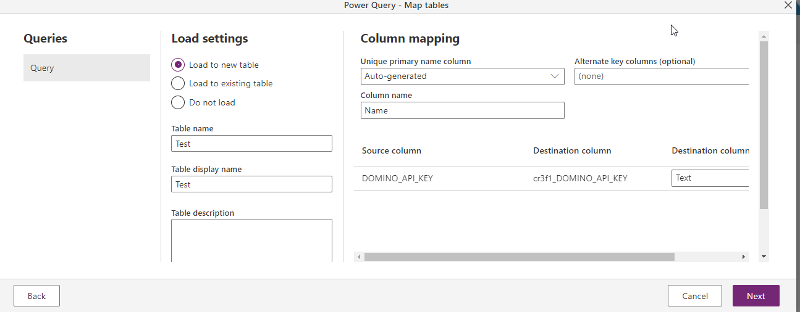Click the Destination column header

(572, 150)
